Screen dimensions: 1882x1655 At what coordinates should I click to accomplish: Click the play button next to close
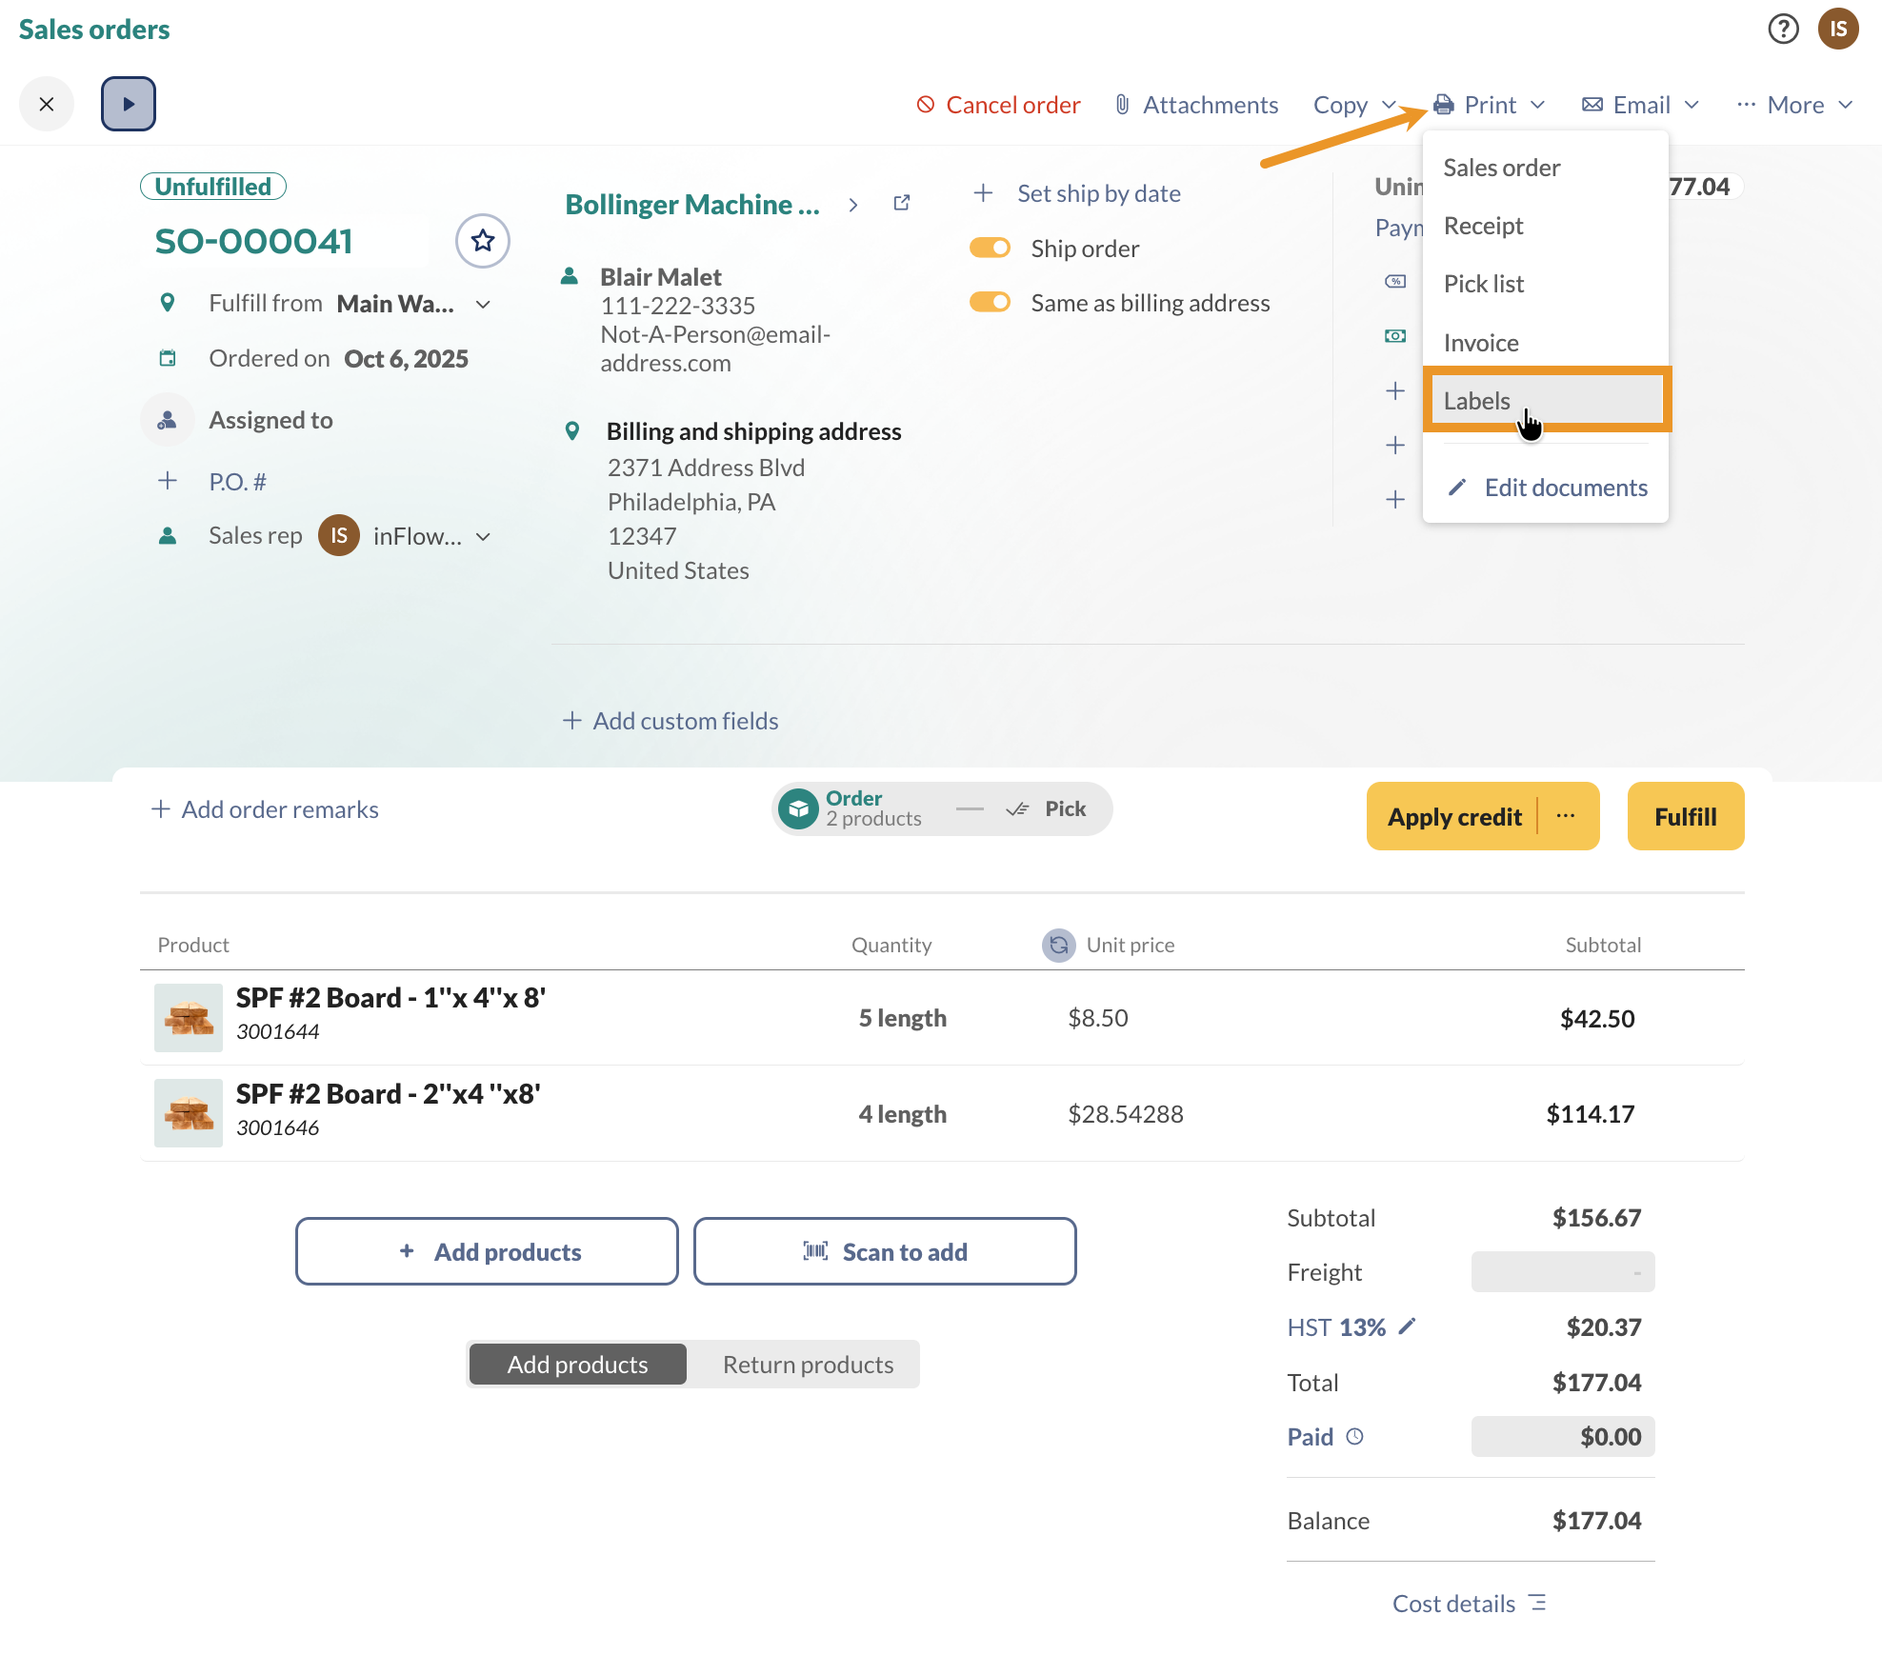129,104
